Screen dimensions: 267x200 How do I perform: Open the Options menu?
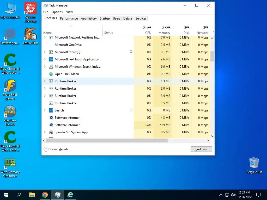(57, 12)
